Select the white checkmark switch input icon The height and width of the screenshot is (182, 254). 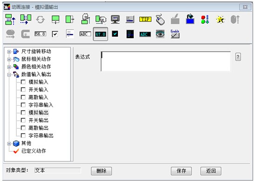[x=55, y=34]
